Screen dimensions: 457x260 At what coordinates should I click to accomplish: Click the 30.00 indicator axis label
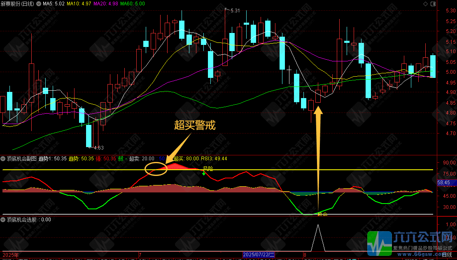pos(449,207)
